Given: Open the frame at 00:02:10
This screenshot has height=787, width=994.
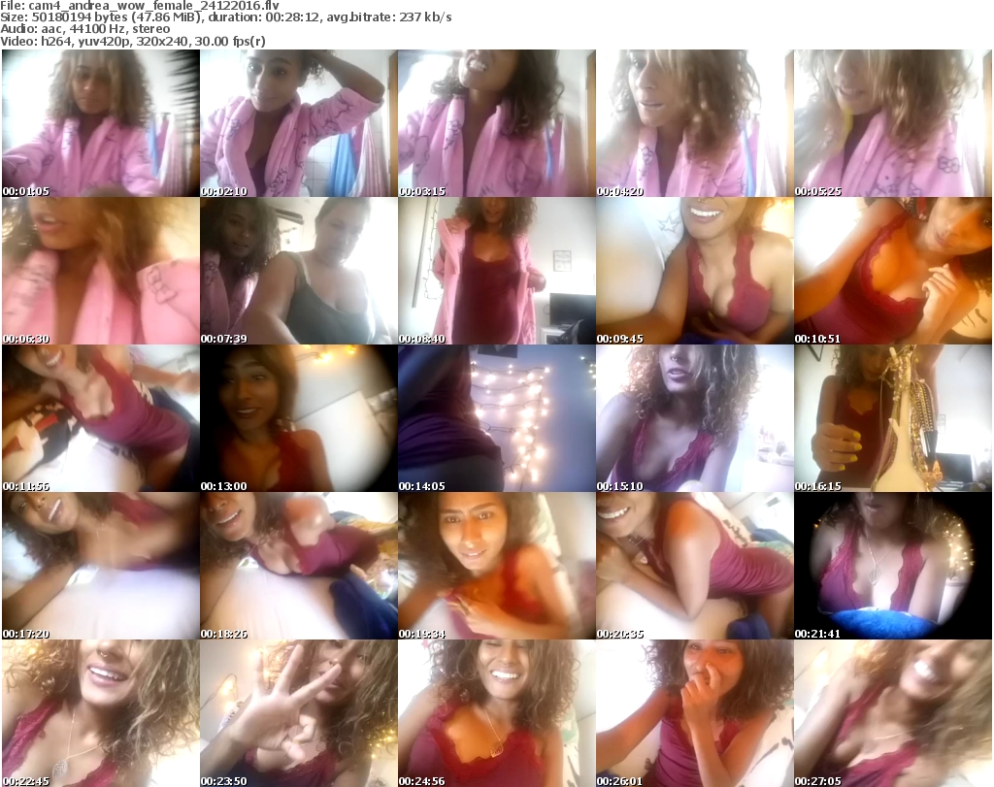Looking at the screenshot, I should pyautogui.click(x=299, y=123).
